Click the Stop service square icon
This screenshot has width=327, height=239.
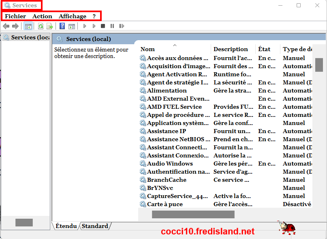coord(103,26)
